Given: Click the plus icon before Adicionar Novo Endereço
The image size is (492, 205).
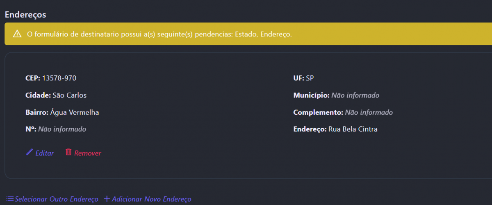Looking at the screenshot, I should pos(107,199).
